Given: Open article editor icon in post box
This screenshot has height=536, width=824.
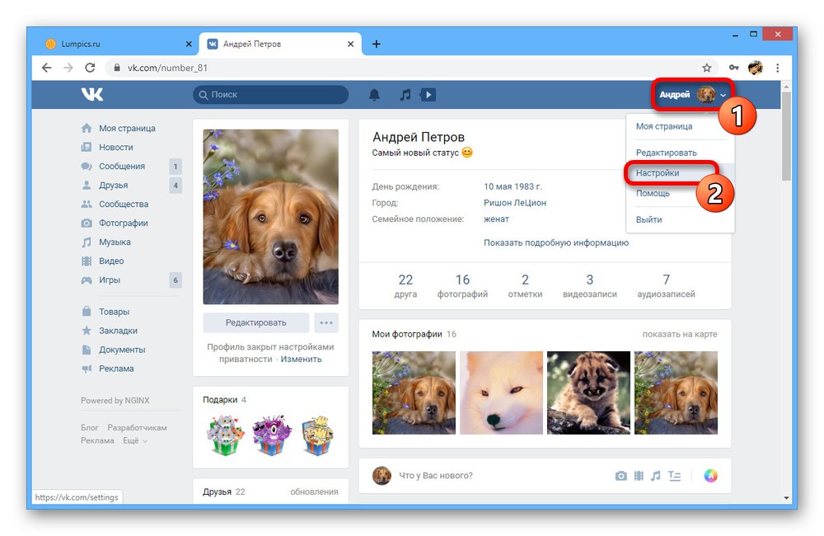Looking at the screenshot, I should pyautogui.click(x=674, y=476).
